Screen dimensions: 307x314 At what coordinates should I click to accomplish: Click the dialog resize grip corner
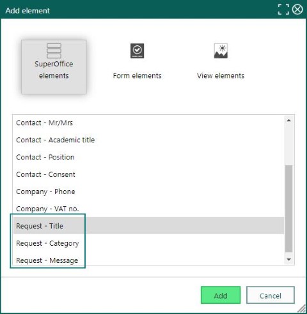(302, 309)
